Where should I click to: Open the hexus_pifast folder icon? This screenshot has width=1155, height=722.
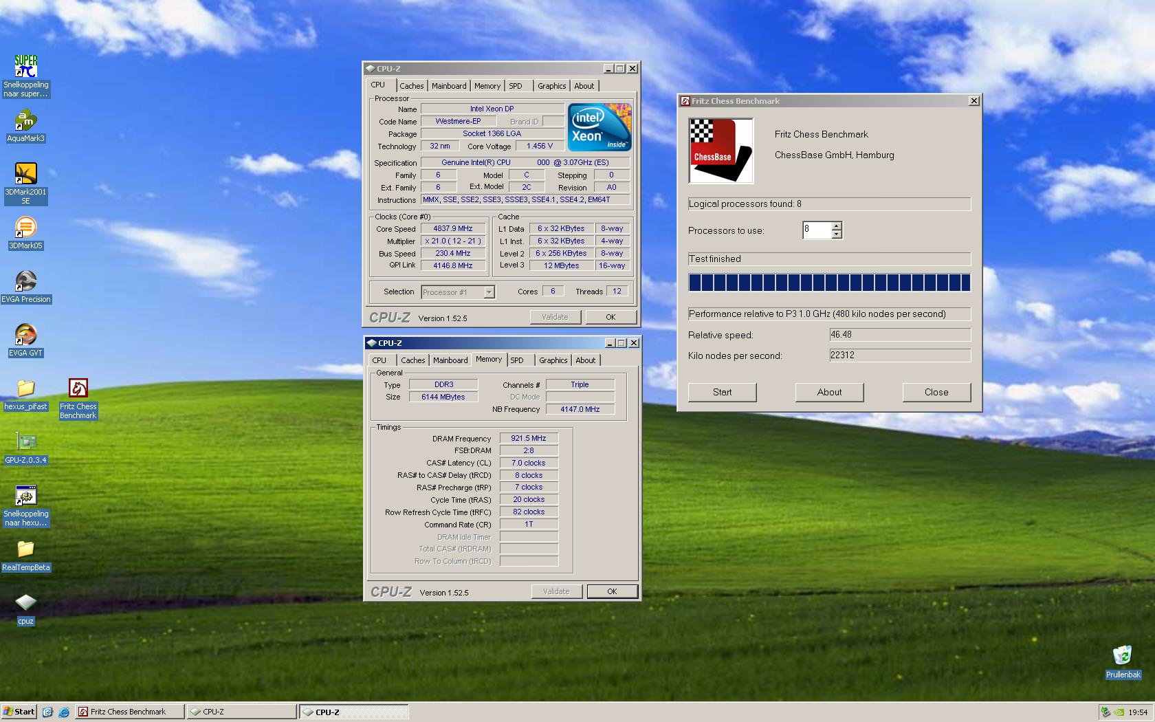[x=25, y=394]
